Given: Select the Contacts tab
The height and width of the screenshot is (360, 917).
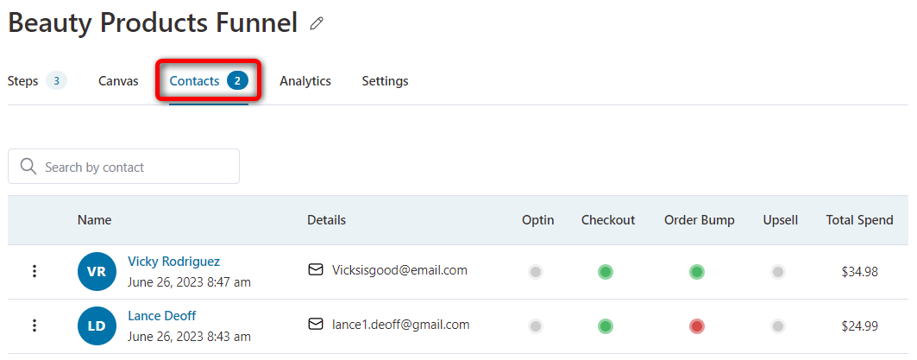Looking at the screenshot, I should point(209,81).
